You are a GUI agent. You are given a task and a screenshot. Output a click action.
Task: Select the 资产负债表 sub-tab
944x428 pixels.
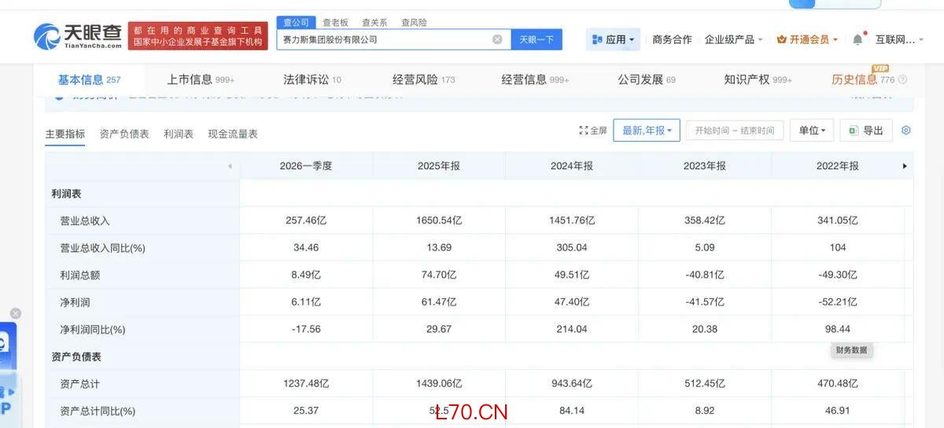124,134
